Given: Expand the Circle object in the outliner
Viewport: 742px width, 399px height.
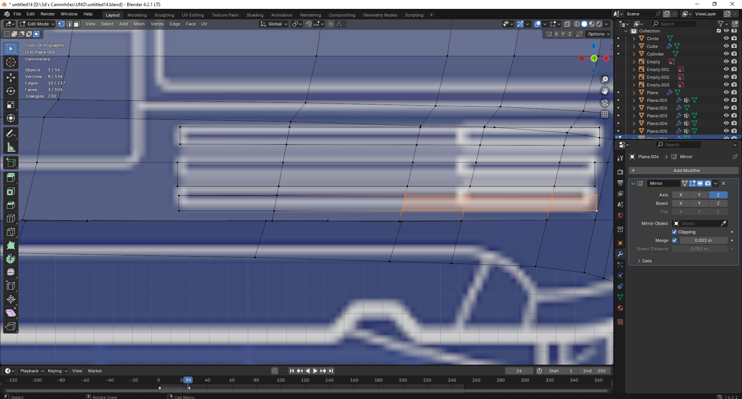Looking at the screenshot, I should tap(634, 39).
